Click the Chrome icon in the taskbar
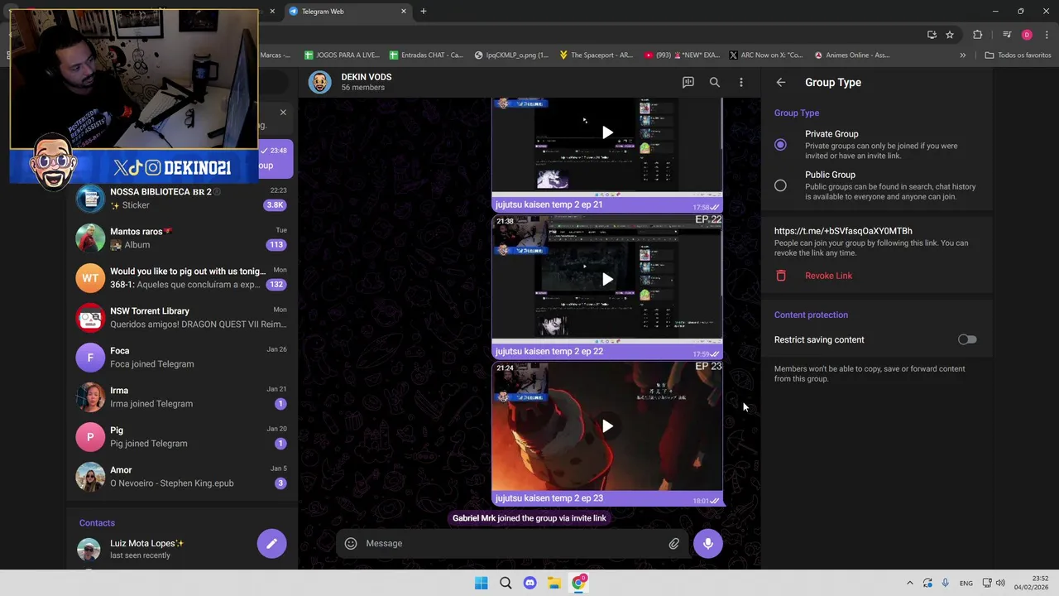1059x596 pixels. [578, 583]
